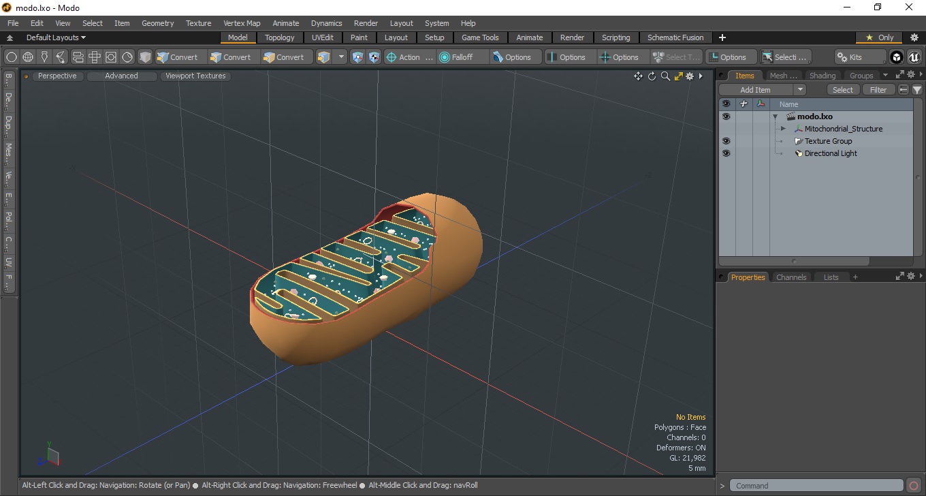Open the Unity-style black cube icon

coord(897,57)
